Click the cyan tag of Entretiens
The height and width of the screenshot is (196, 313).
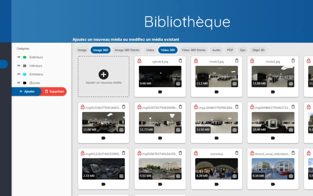click(25, 74)
